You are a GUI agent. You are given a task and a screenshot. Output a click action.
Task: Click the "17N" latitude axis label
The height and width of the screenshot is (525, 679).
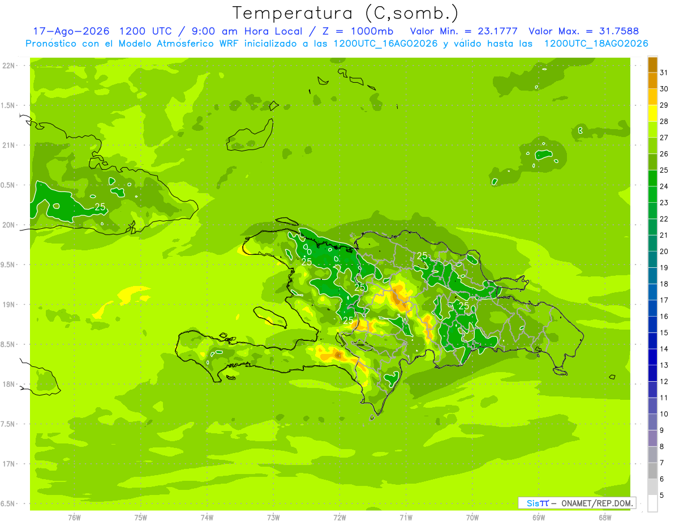tap(10, 463)
